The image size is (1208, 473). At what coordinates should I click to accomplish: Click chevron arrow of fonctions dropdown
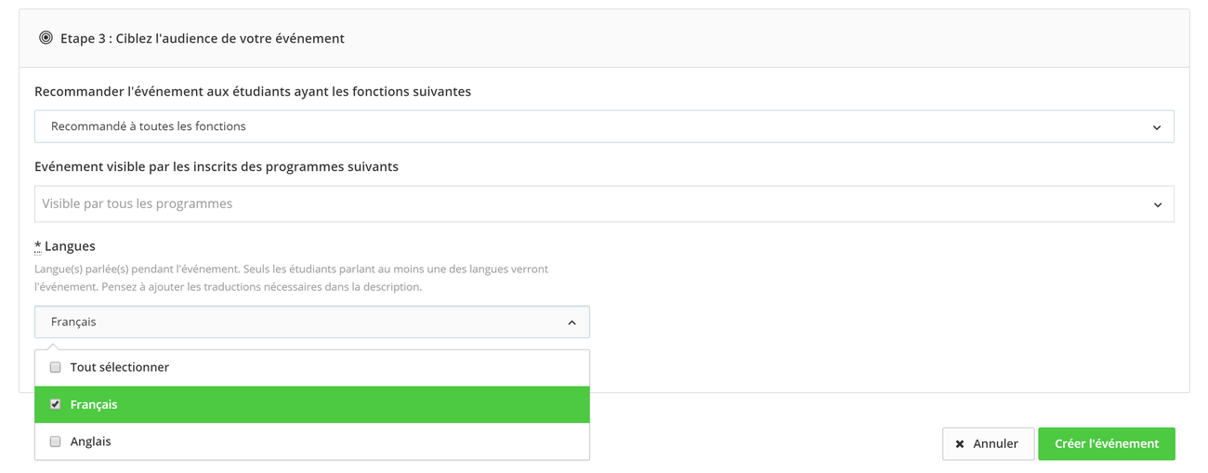coord(1157,127)
